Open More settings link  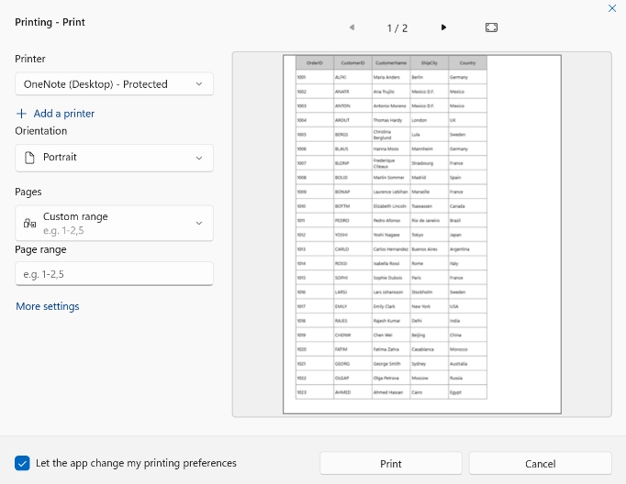[48, 306]
